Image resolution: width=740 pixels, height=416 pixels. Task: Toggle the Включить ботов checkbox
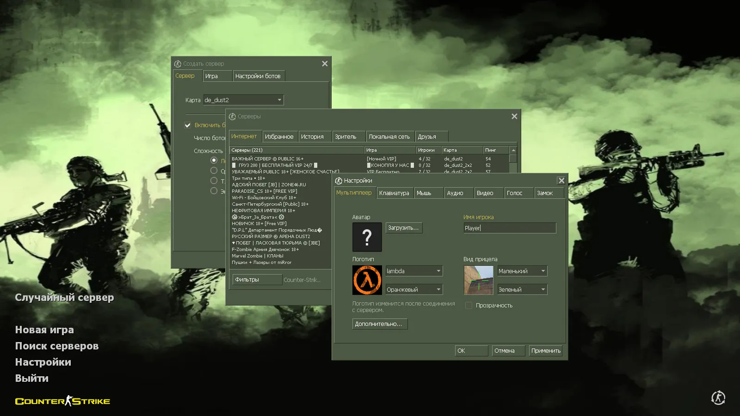[188, 125]
